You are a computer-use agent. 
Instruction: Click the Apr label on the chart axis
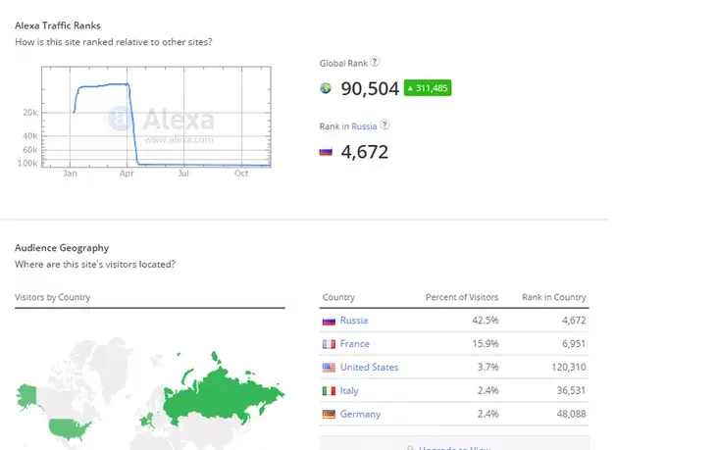pyautogui.click(x=127, y=174)
